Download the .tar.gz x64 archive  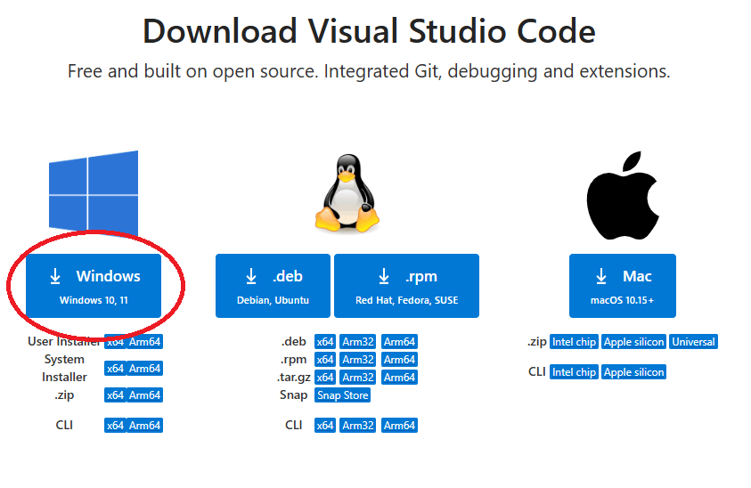[325, 378]
